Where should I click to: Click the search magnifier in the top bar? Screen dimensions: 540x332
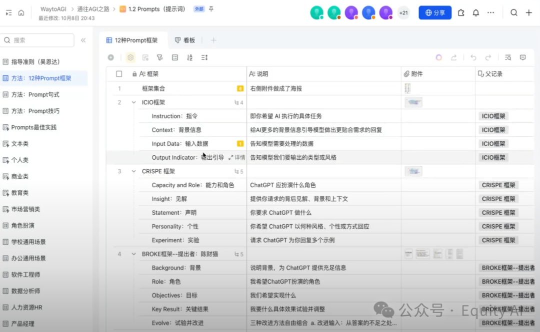click(x=513, y=13)
